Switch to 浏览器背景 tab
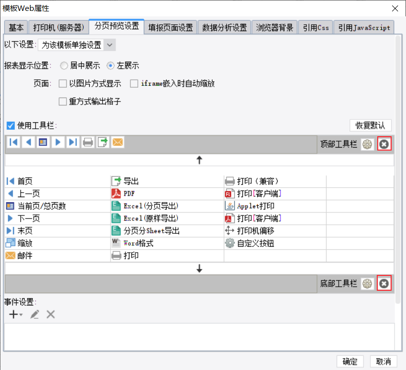This screenshot has height=370, width=406. point(275,27)
